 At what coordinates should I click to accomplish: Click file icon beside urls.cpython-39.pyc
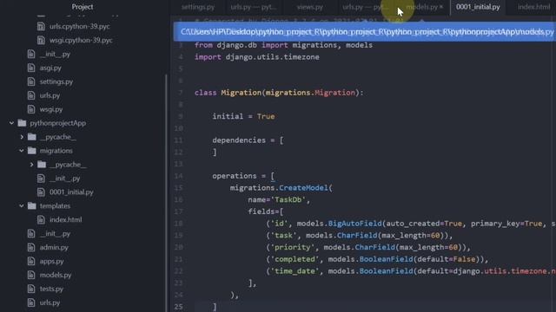(41, 26)
